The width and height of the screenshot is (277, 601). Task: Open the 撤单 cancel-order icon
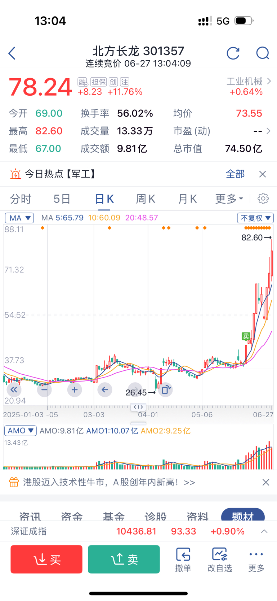183,559
